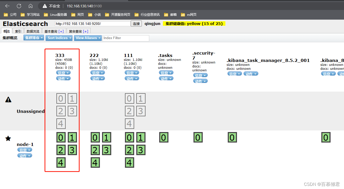
Task: Expand 动作 menu for .security-7 index
Action: coord(200,81)
